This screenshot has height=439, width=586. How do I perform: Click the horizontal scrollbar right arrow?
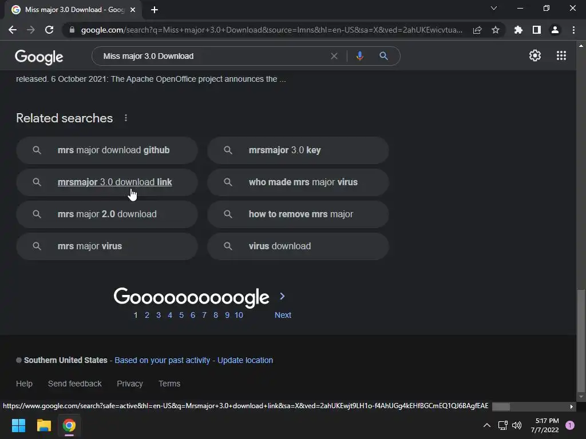click(x=572, y=406)
